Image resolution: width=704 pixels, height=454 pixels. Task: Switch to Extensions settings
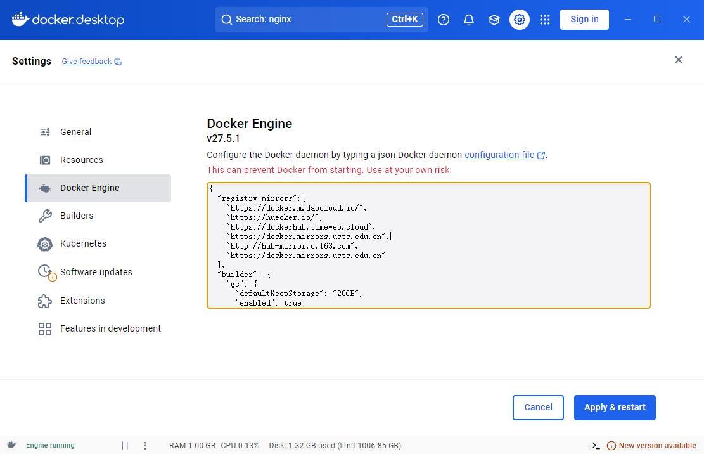pyautogui.click(x=98, y=301)
